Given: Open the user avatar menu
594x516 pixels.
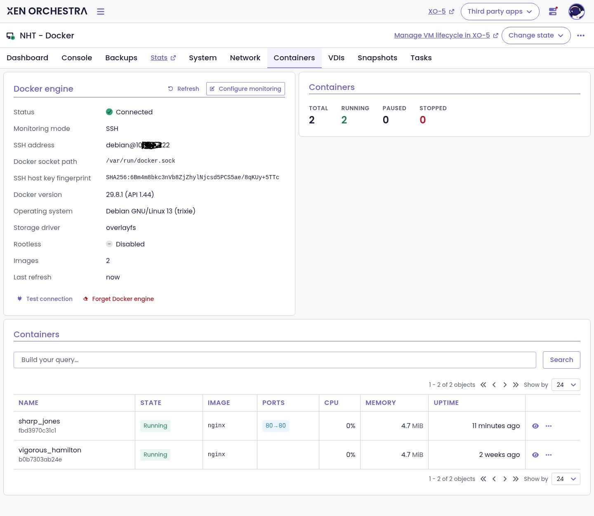Looking at the screenshot, I should pos(576,12).
